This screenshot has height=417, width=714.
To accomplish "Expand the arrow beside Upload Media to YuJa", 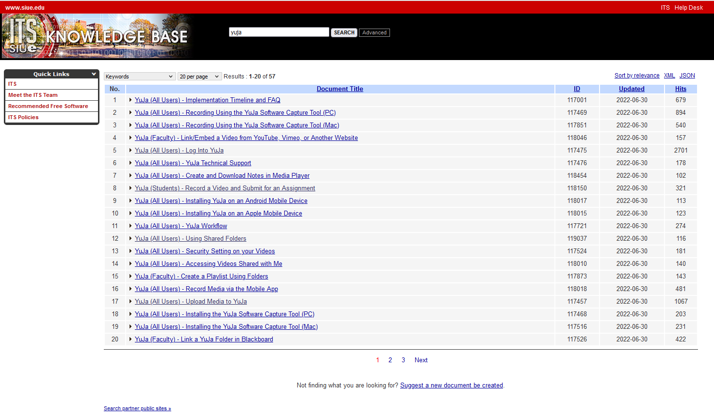I will [130, 302].
